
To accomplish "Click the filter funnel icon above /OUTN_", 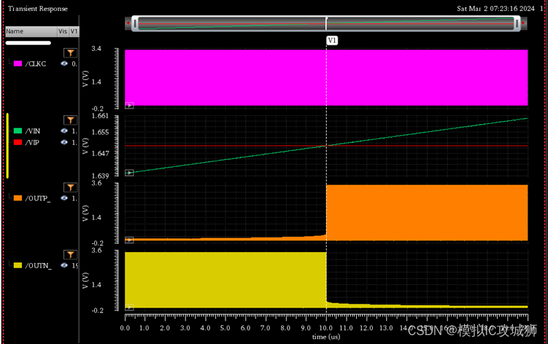I will coord(71,255).
